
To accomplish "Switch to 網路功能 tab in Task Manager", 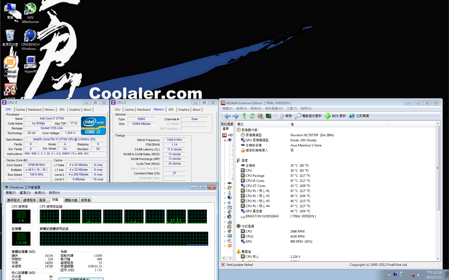I will pyautogui.click(x=71, y=200).
